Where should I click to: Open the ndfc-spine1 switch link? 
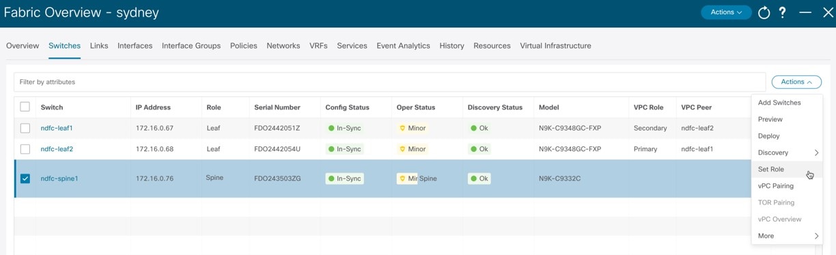(x=59, y=178)
